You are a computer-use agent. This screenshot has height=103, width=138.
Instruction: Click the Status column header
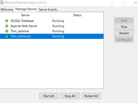coord(77,15)
